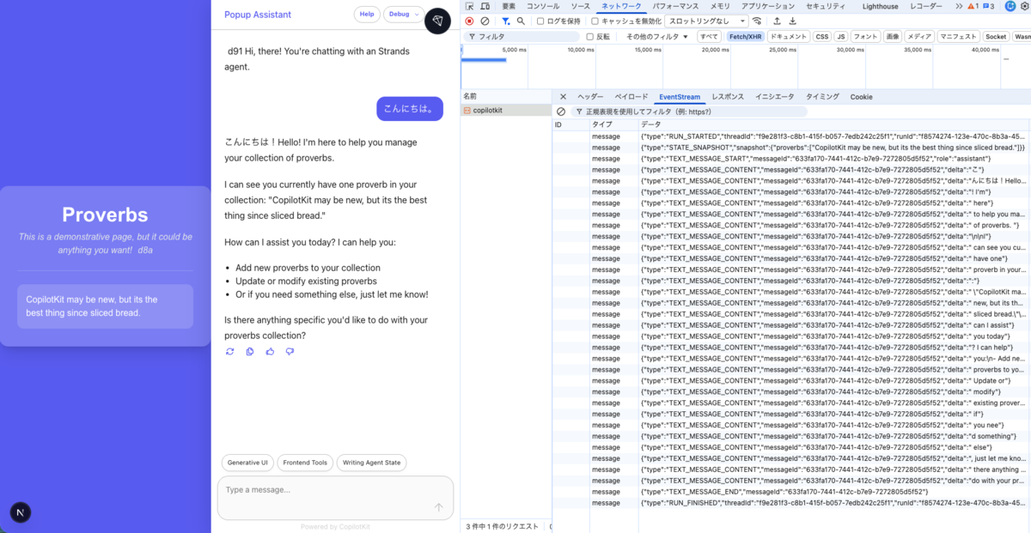This screenshot has width=1031, height=533.
Task: Toggle the device toolbar icon
Action: [x=485, y=6]
